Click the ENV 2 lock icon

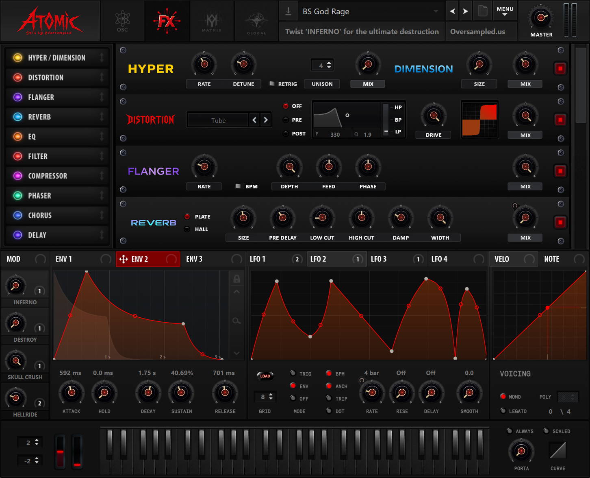tap(236, 279)
